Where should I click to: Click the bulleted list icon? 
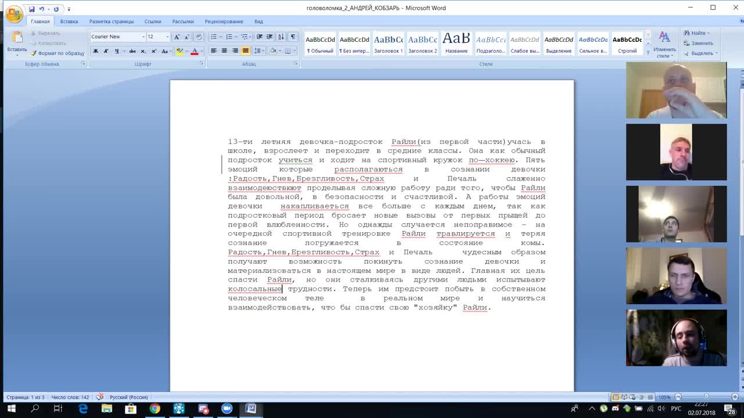pyautogui.click(x=214, y=37)
